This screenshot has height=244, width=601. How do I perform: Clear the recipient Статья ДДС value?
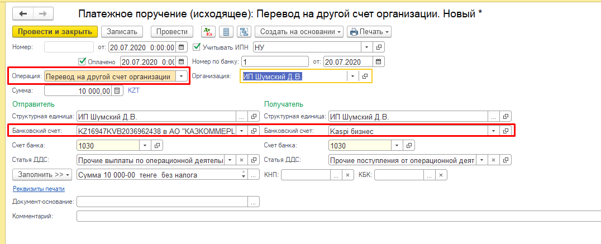(x=493, y=160)
